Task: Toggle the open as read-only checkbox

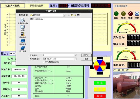Action: pyautogui.click(x=44, y=62)
